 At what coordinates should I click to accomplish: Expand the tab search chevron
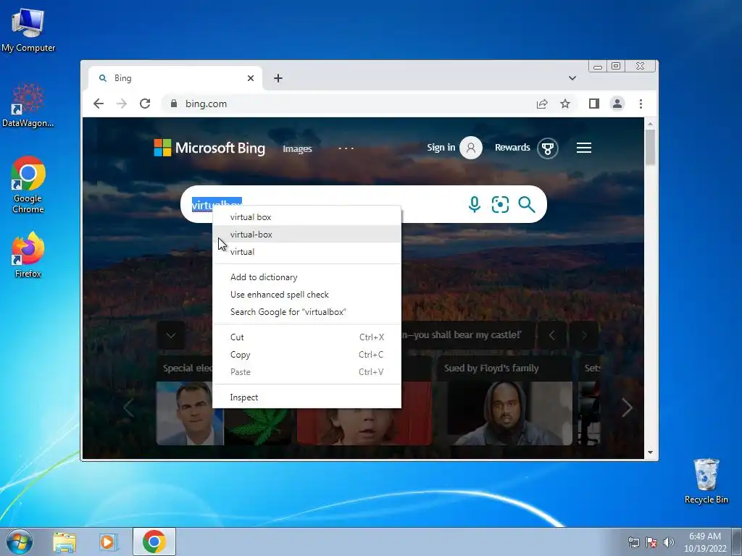pos(572,78)
